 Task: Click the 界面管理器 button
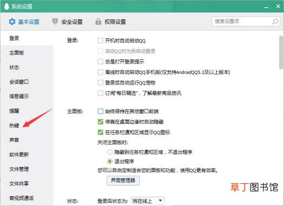(123, 180)
